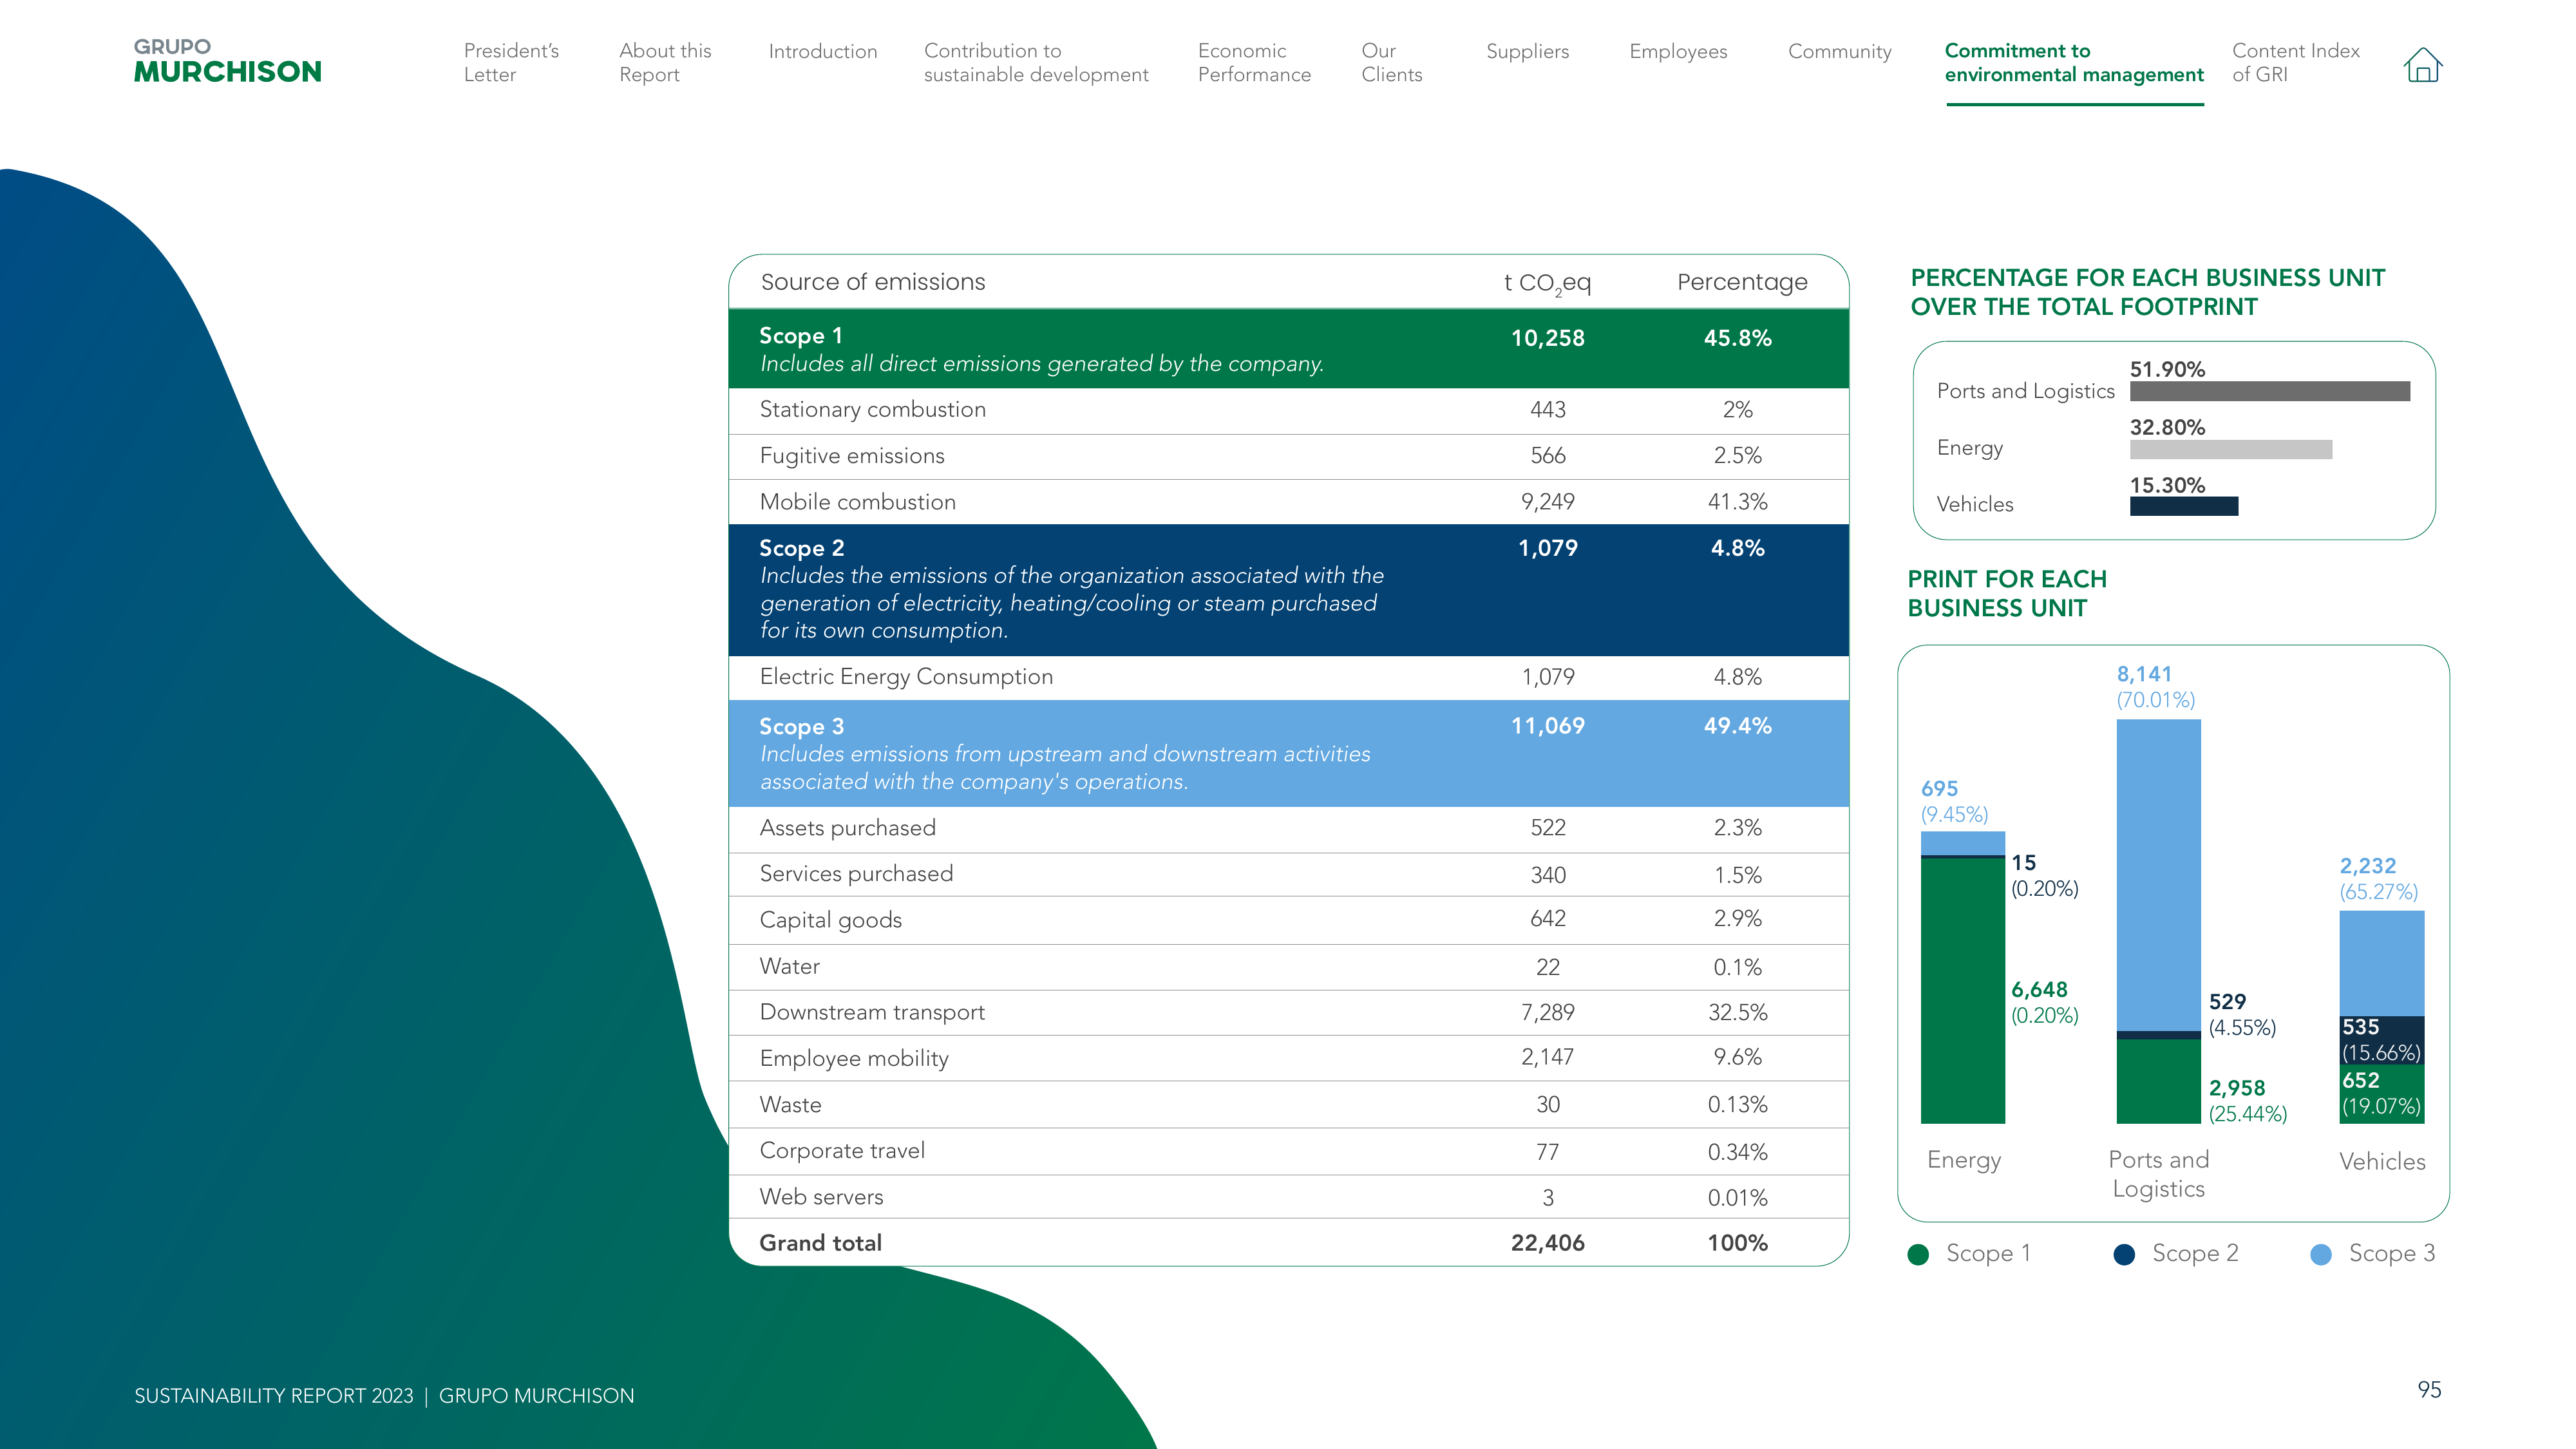Select the Fugitive emissions row
The height and width of the screenshot is (1449, 2576).
[1288, 456]
